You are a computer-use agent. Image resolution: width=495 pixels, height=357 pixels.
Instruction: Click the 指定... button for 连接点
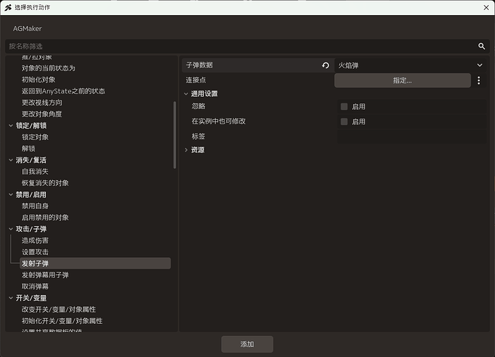pyautogui.click(x=402, y=80)
